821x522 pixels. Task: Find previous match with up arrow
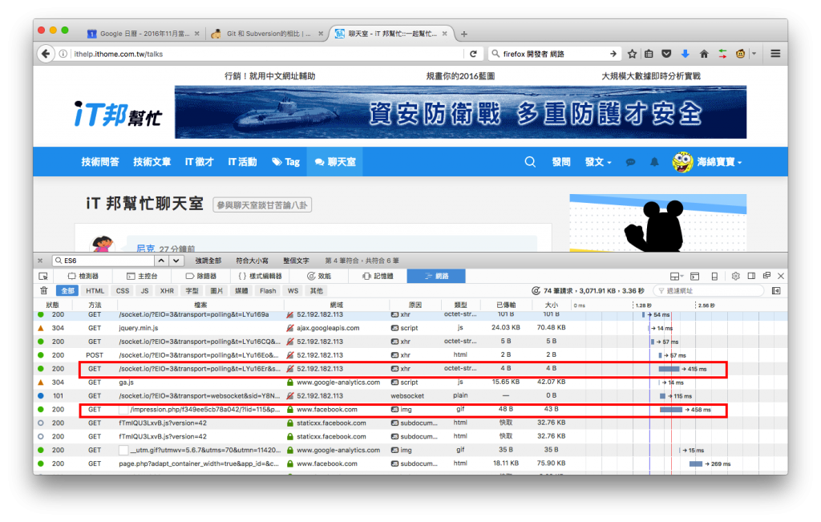tap(161, 261)
